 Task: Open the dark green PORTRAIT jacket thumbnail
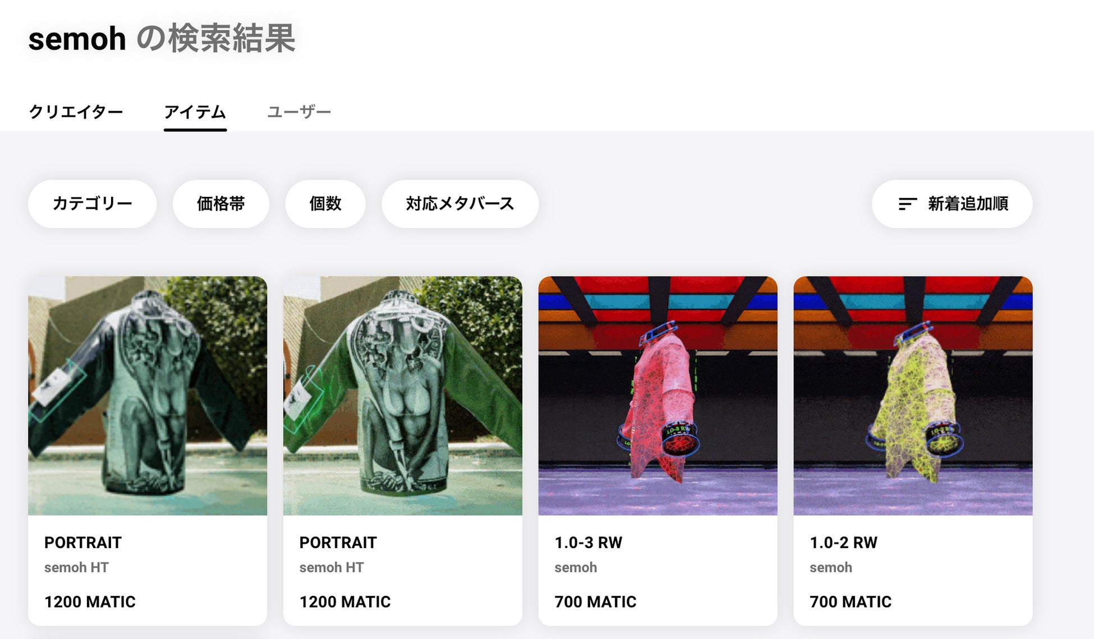click(x=148, y=396)
